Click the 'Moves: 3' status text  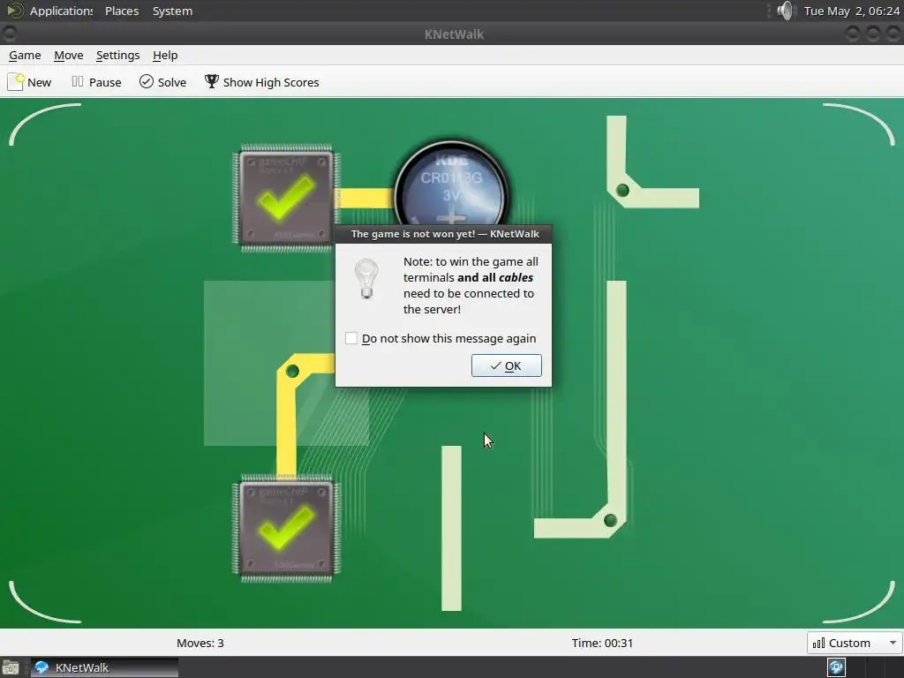[200, 643]
